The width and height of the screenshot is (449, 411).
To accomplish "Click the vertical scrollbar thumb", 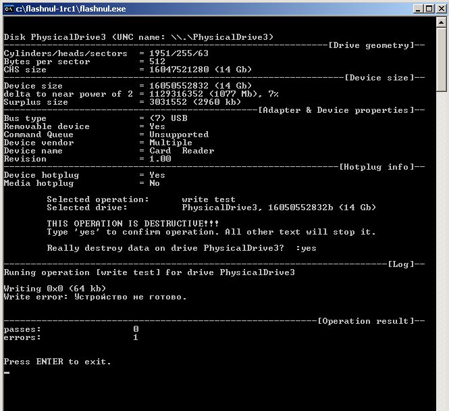I will tap(442, 59).
